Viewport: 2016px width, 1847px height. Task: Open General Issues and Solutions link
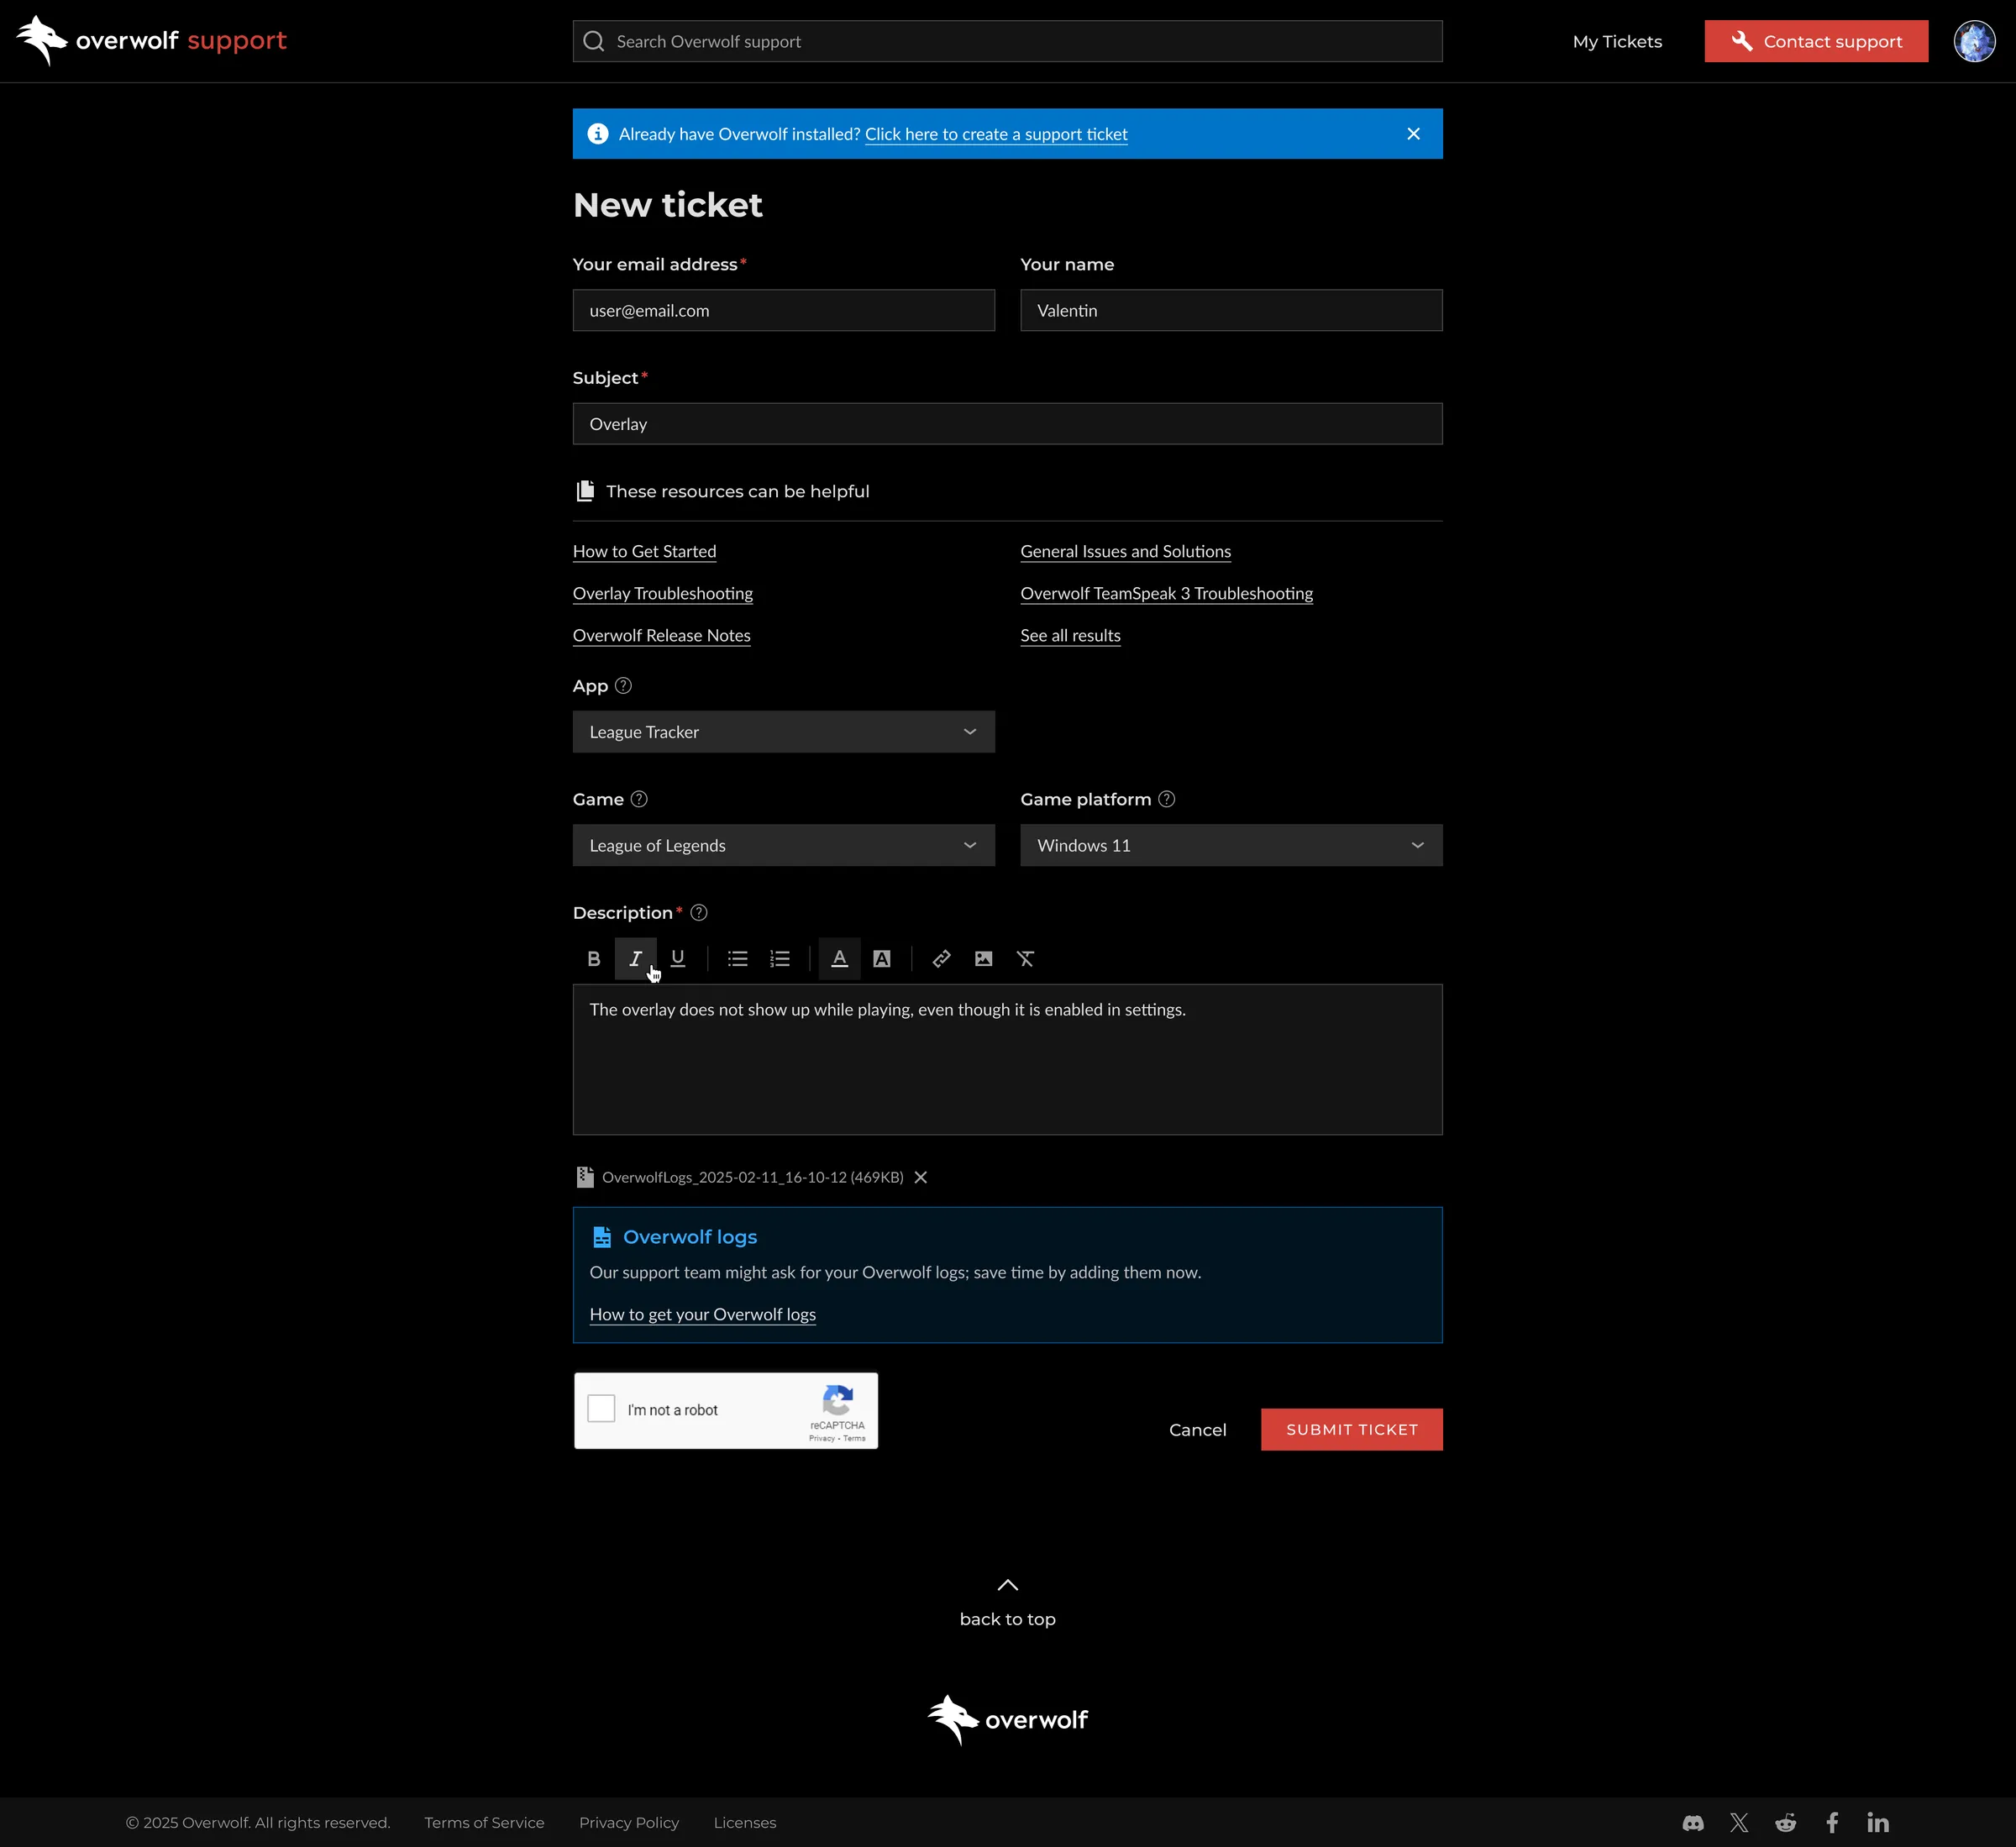pos(1126,551)
